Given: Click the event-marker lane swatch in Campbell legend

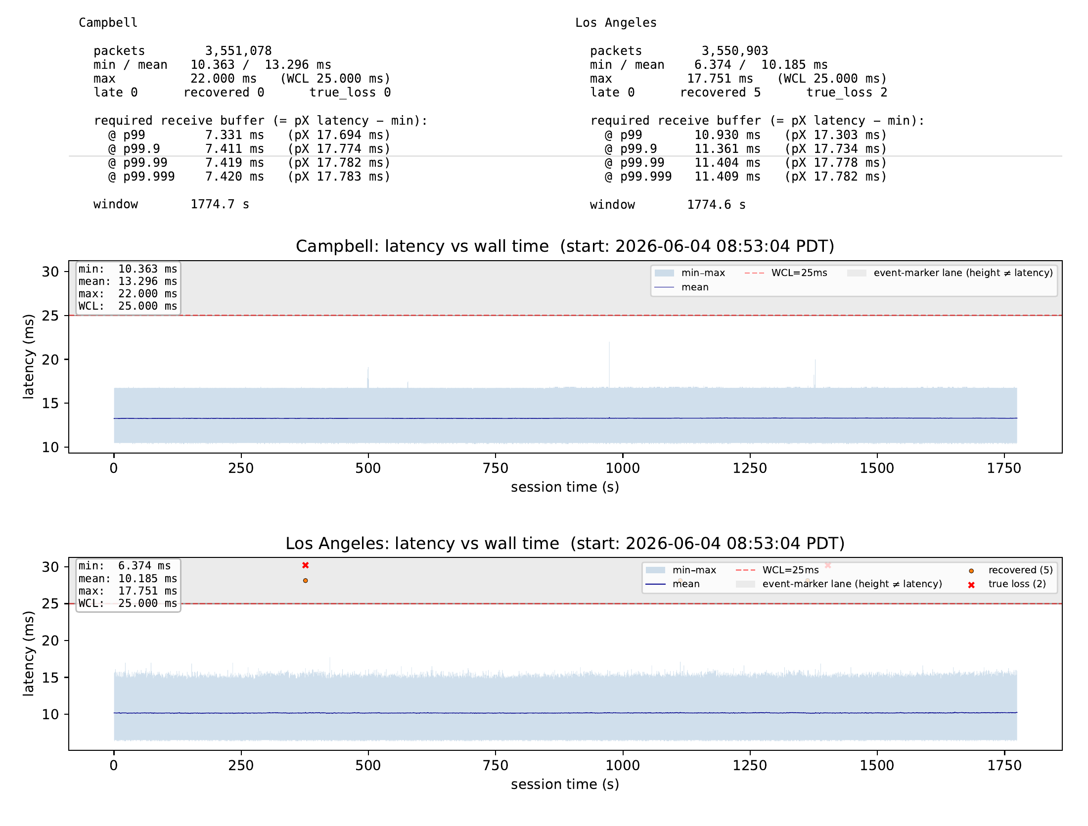Looking at the screenshot, I should pyautogui.click(x=857, y=273).
